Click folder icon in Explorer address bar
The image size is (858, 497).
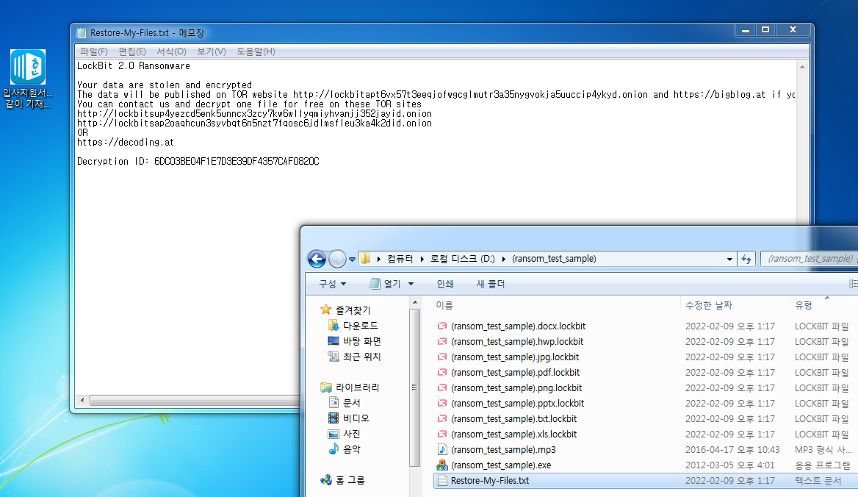click(366, 258)
